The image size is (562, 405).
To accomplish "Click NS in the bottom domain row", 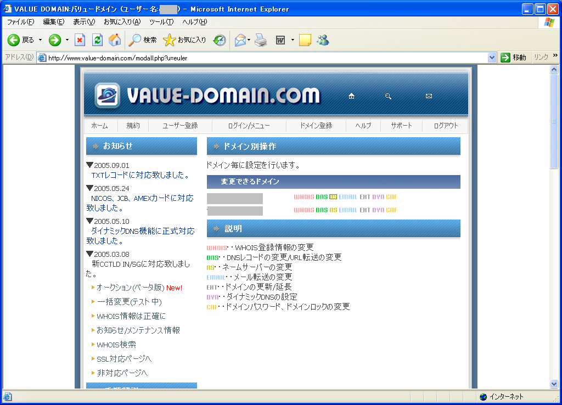I will coord(333,210).
